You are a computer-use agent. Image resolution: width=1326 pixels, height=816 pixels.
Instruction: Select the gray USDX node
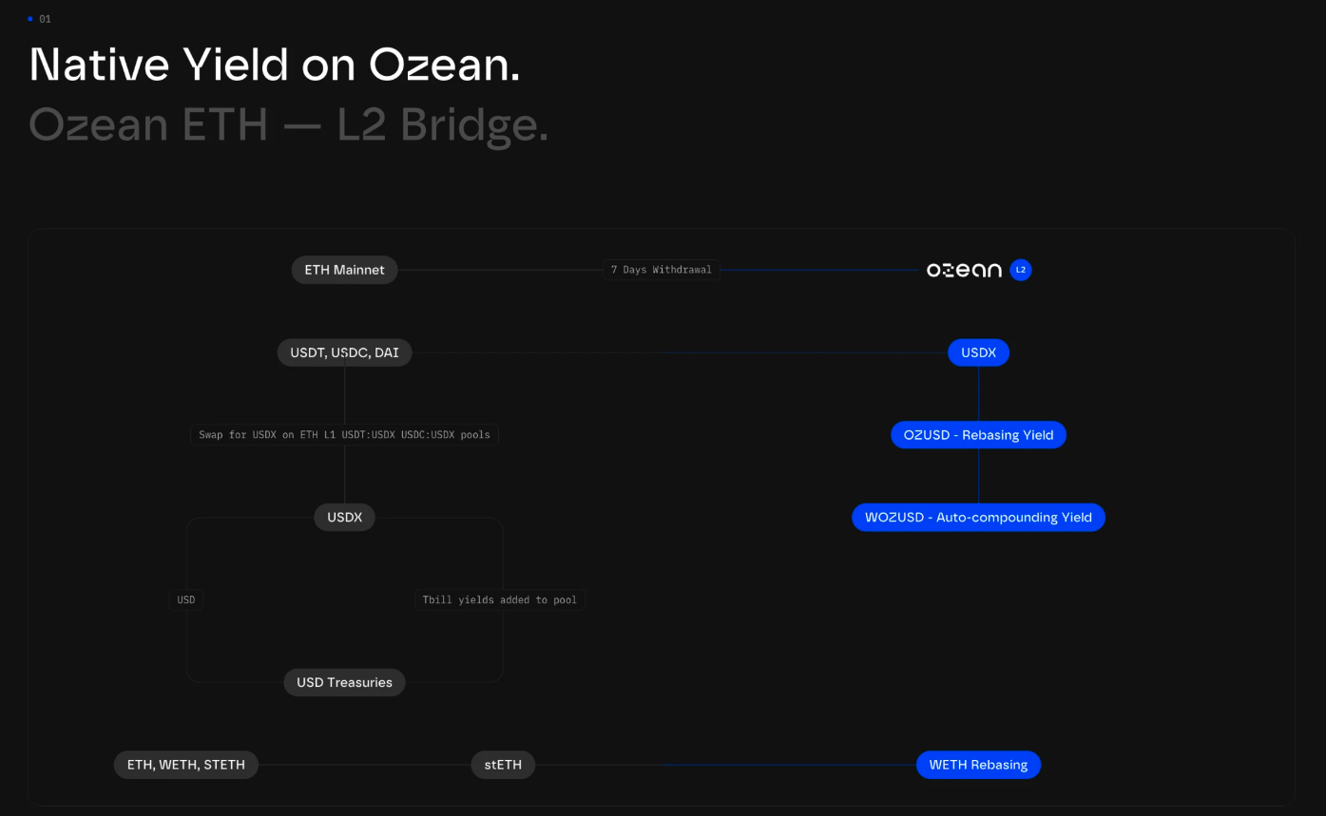coord(344,518)
